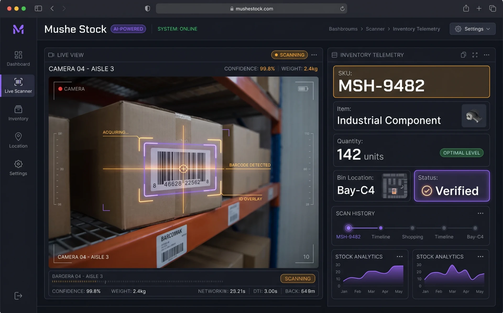503x313 pixels.
Task: Click the Verified status card
Action: 452,186
